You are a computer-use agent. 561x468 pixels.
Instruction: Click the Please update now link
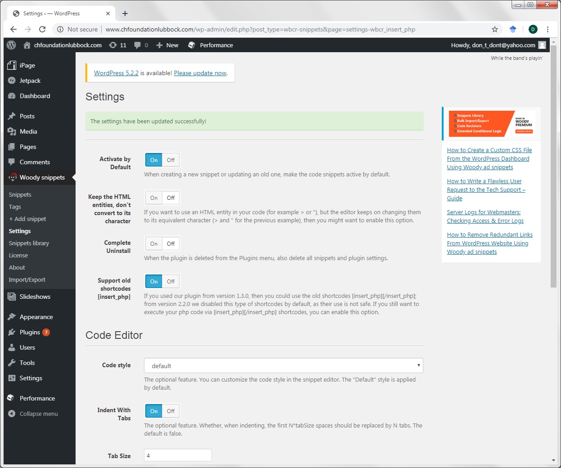point(200,73)
